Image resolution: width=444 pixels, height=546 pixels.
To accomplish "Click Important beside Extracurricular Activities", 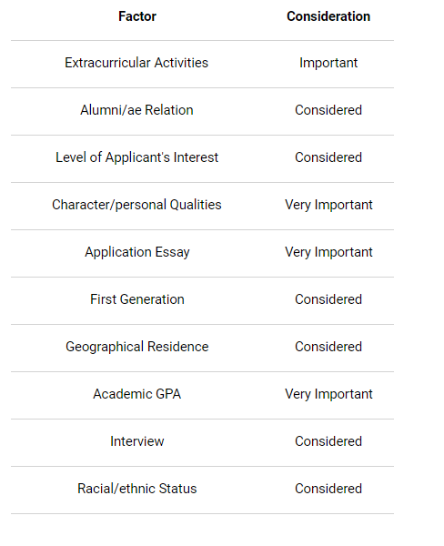I will [328, 63].
